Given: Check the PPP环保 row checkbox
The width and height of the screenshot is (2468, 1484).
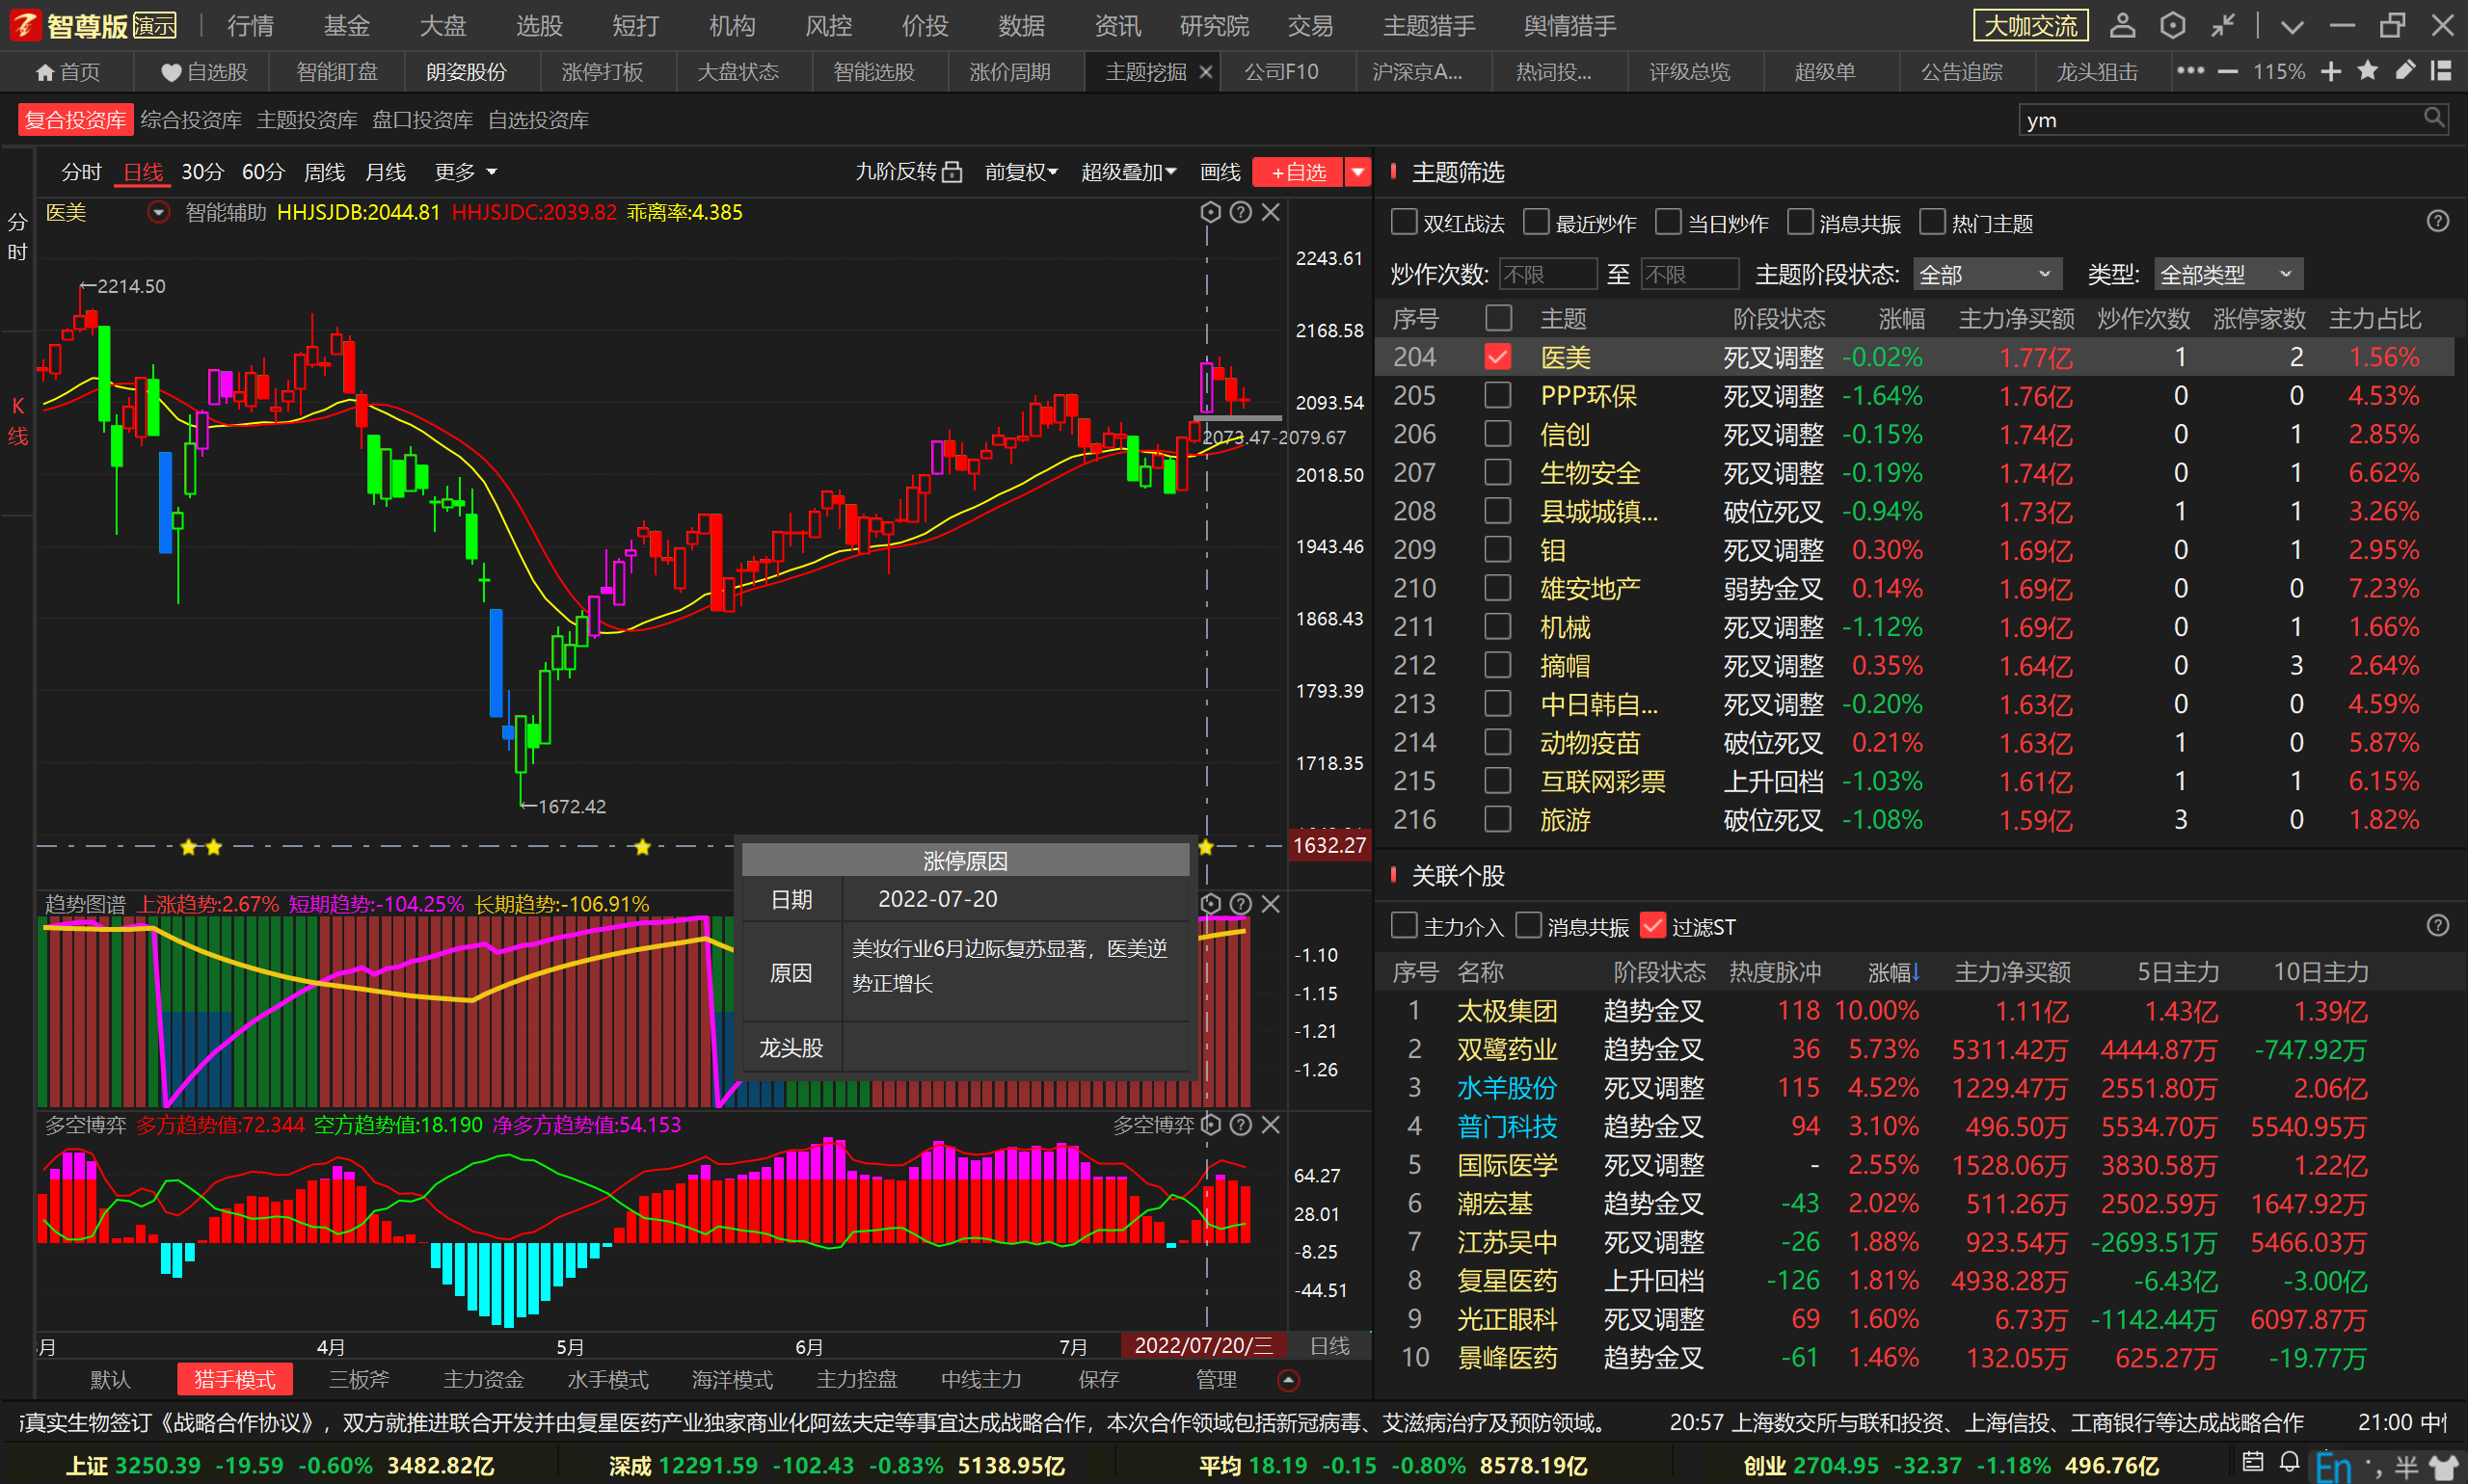Looking at the screenshot, I should tap(1497, 395).
